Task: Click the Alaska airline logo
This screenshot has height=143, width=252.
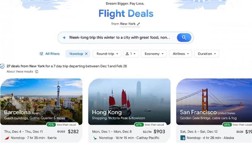Action: [183, 138]
